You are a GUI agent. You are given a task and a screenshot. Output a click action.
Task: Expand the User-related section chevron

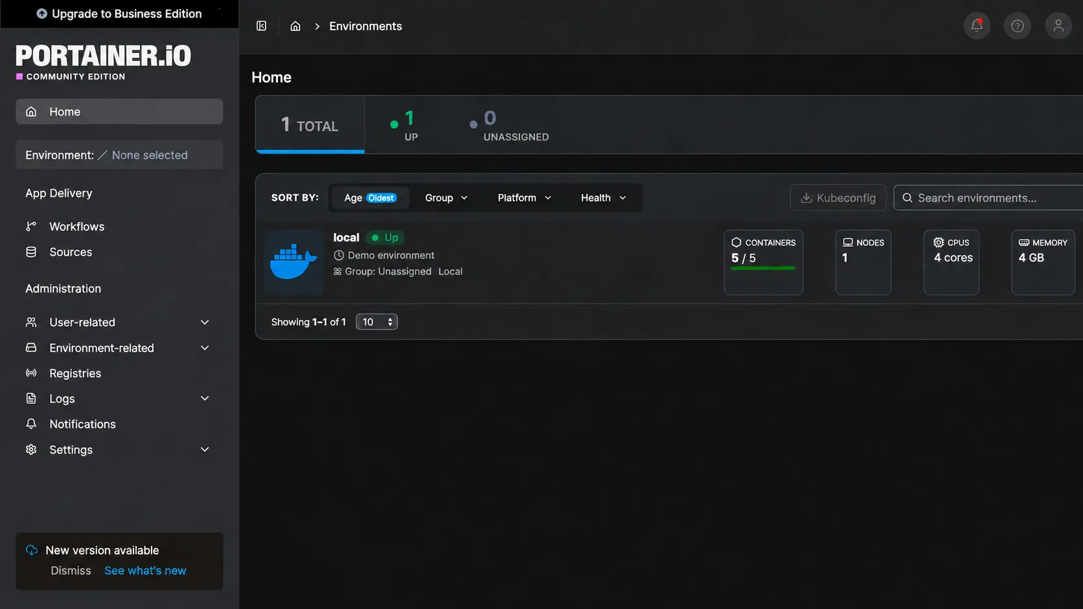205,322
